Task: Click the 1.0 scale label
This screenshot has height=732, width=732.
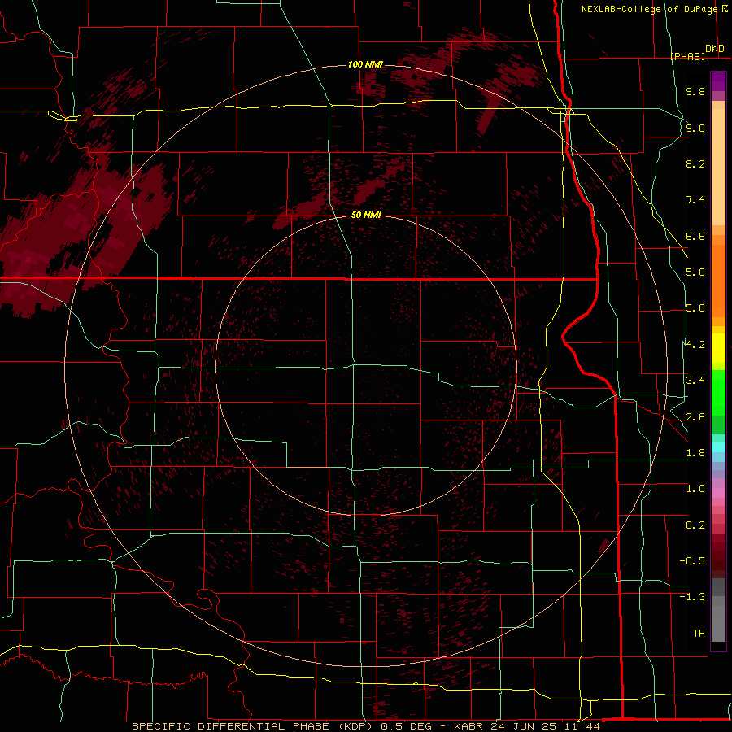Action: [x=695, y=489]
